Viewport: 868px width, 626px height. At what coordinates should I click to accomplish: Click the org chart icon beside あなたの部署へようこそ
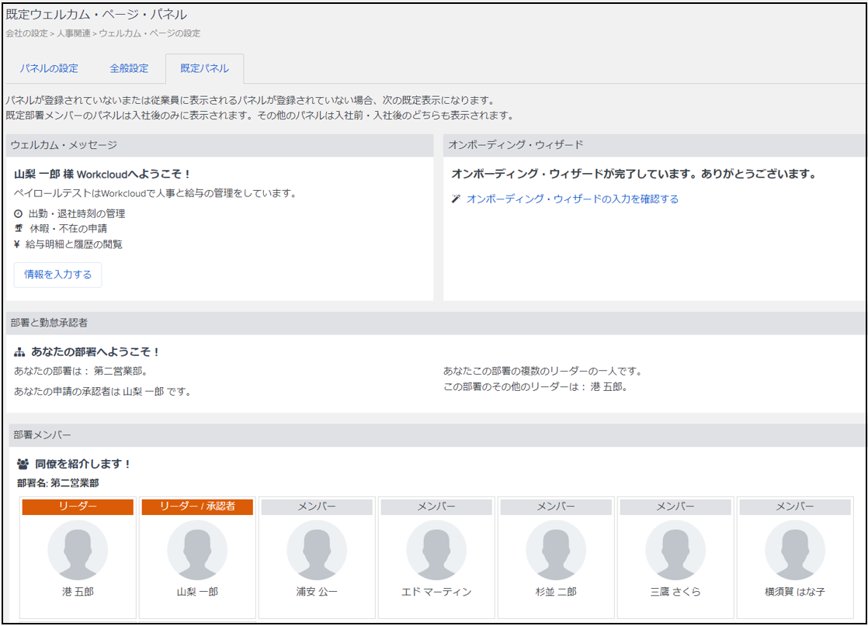(20, 351)
